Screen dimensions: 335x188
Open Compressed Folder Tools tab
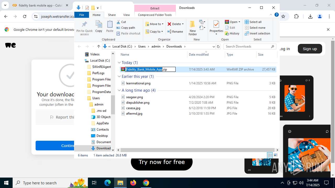[x=155, y=15]
